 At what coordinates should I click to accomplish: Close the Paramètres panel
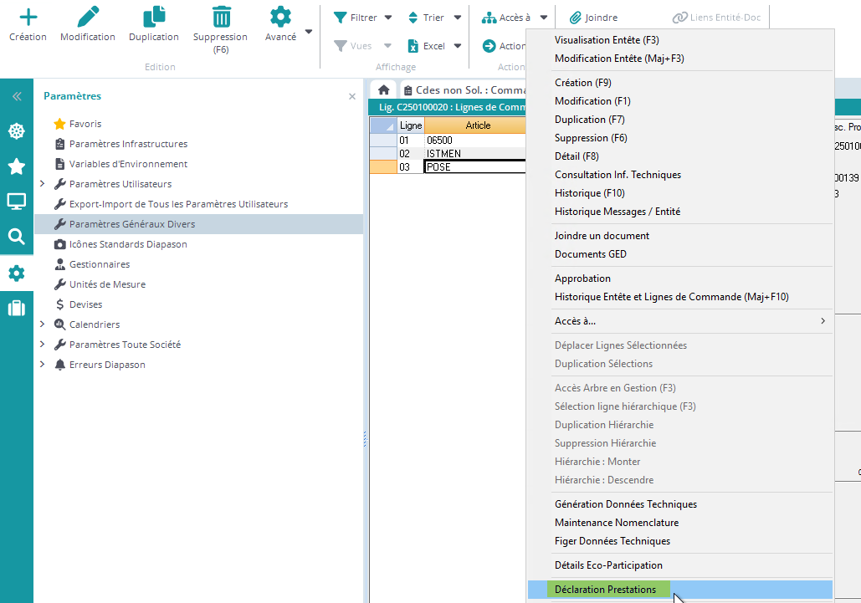click(352, 97)
